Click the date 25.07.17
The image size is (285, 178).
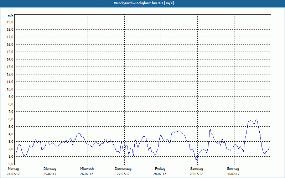pos(50,174)
